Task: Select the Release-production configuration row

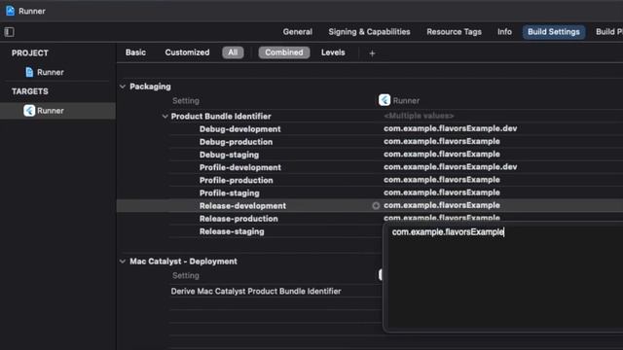Action: click(x=238, y=218)
